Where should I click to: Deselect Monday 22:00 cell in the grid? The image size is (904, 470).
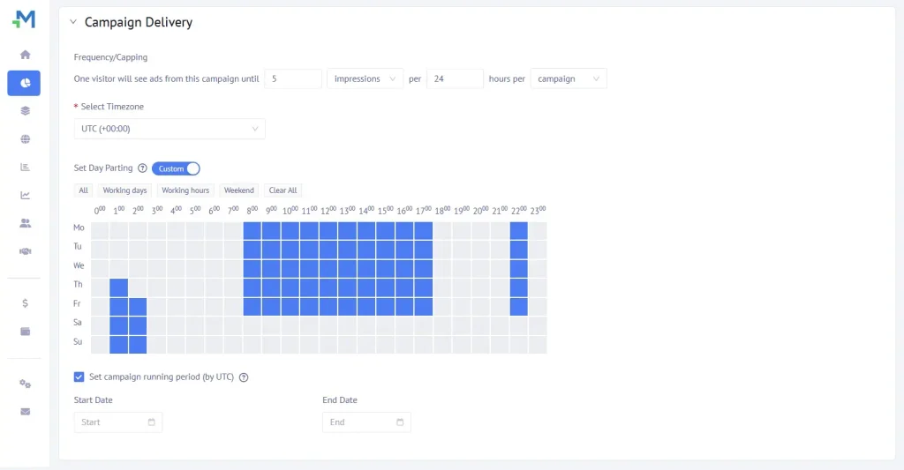[x=519, y=231]
